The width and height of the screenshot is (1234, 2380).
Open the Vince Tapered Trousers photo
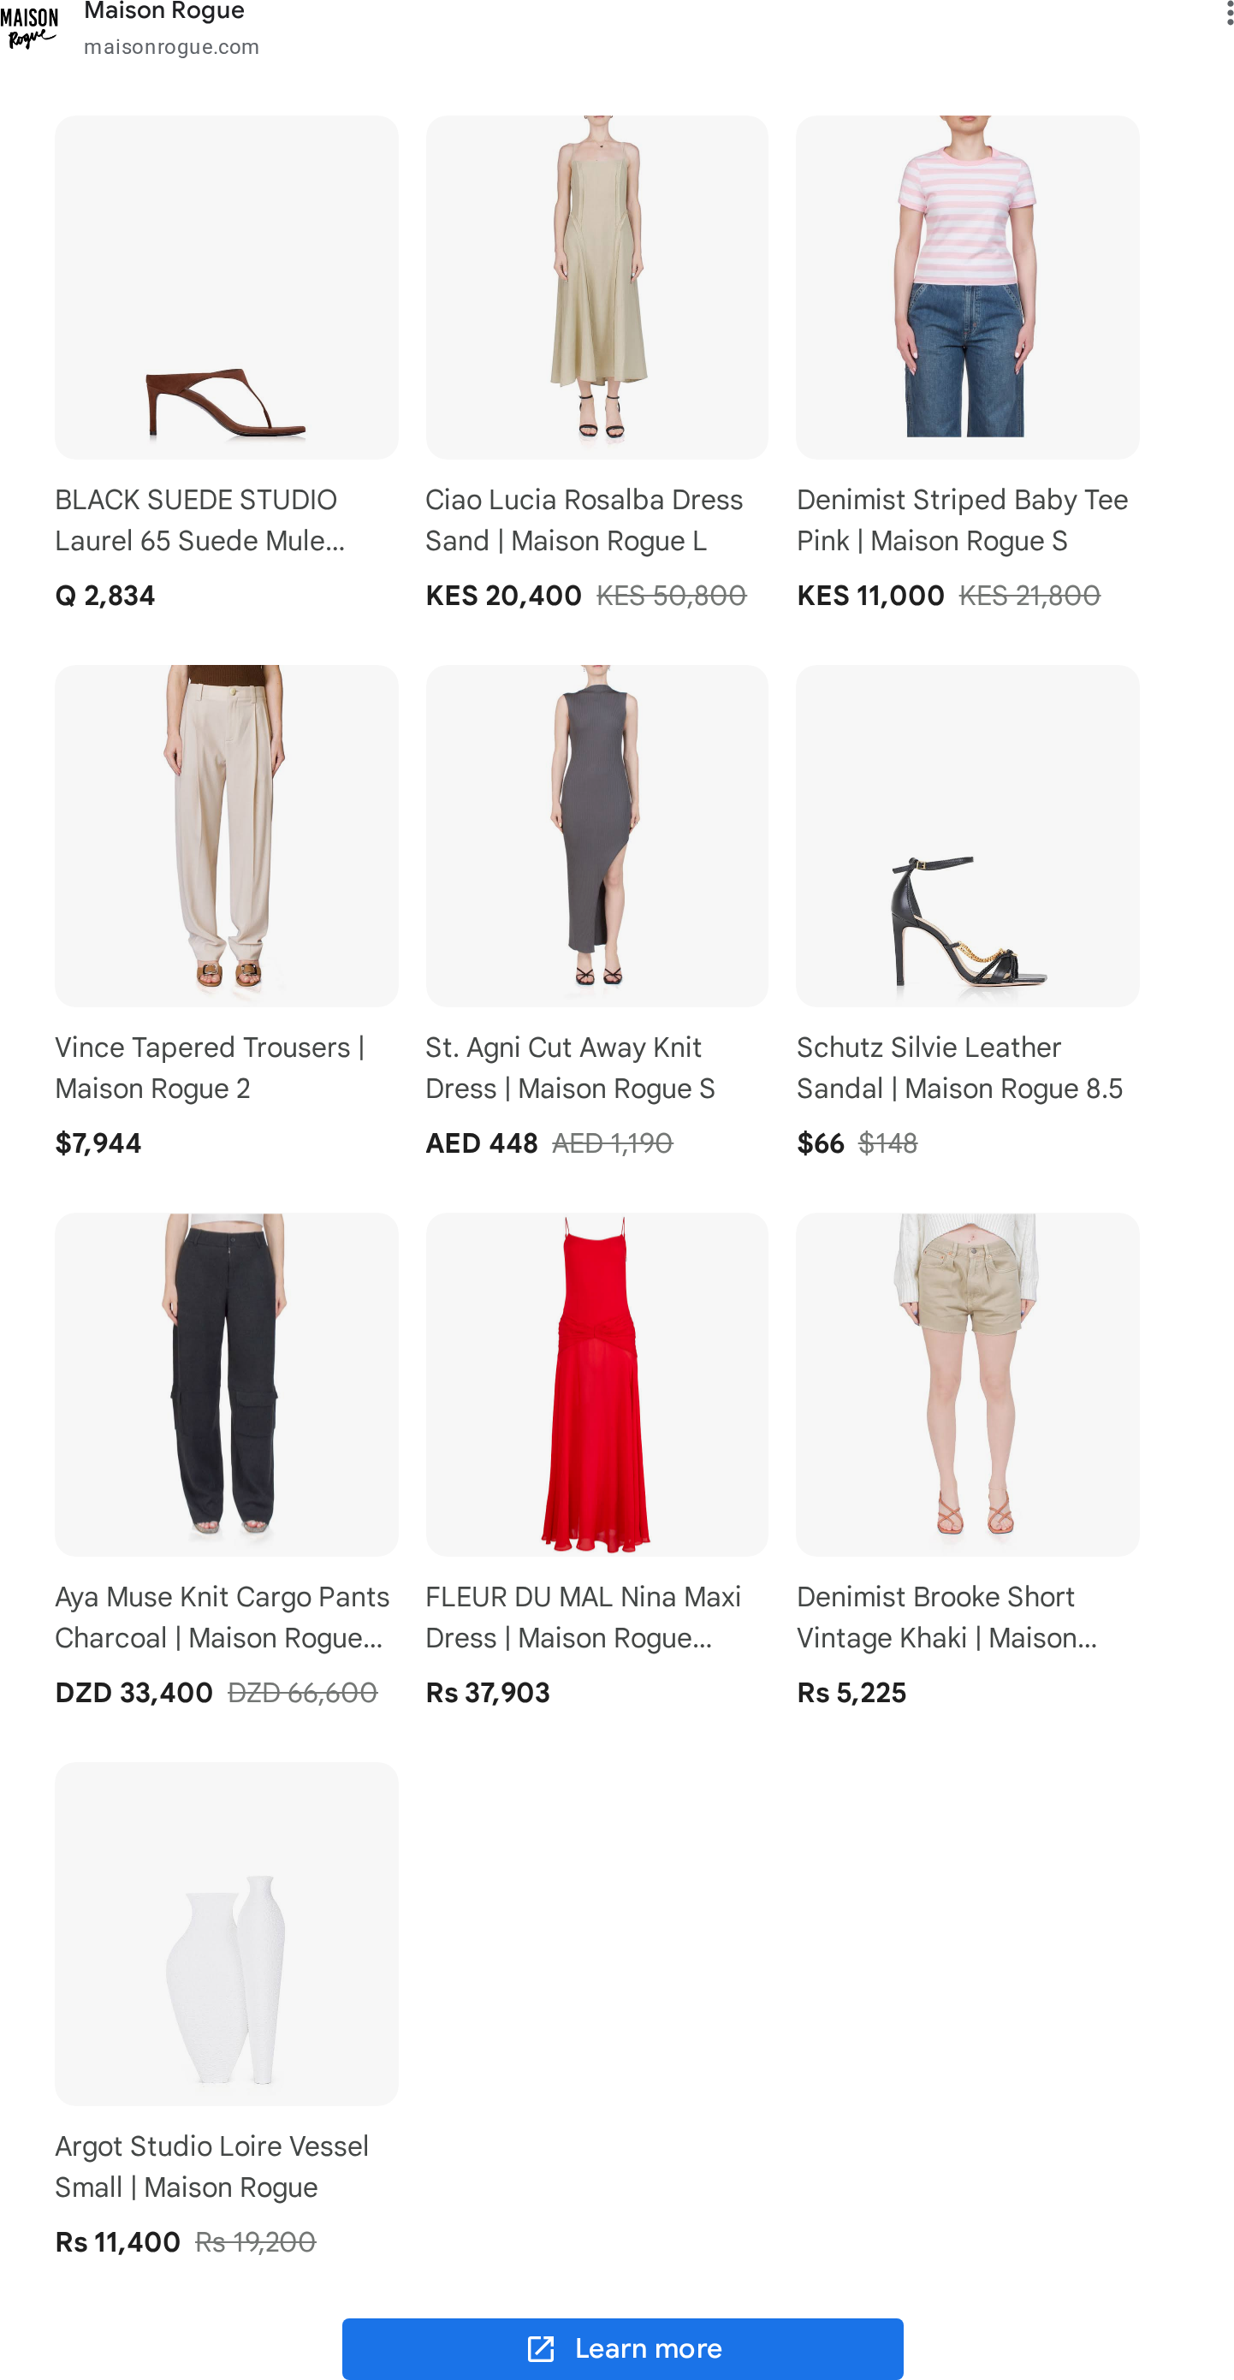[226, 835]
